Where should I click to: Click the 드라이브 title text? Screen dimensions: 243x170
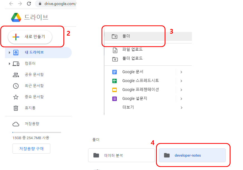point(36,17)
